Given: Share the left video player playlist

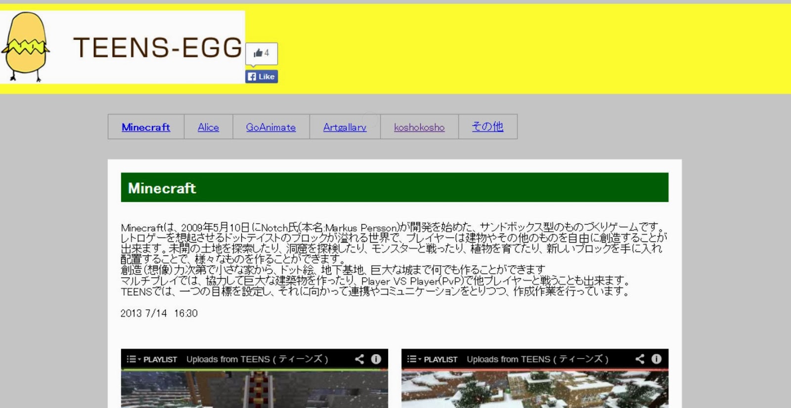Looking at the screenshot, I should tap(359, 359).
